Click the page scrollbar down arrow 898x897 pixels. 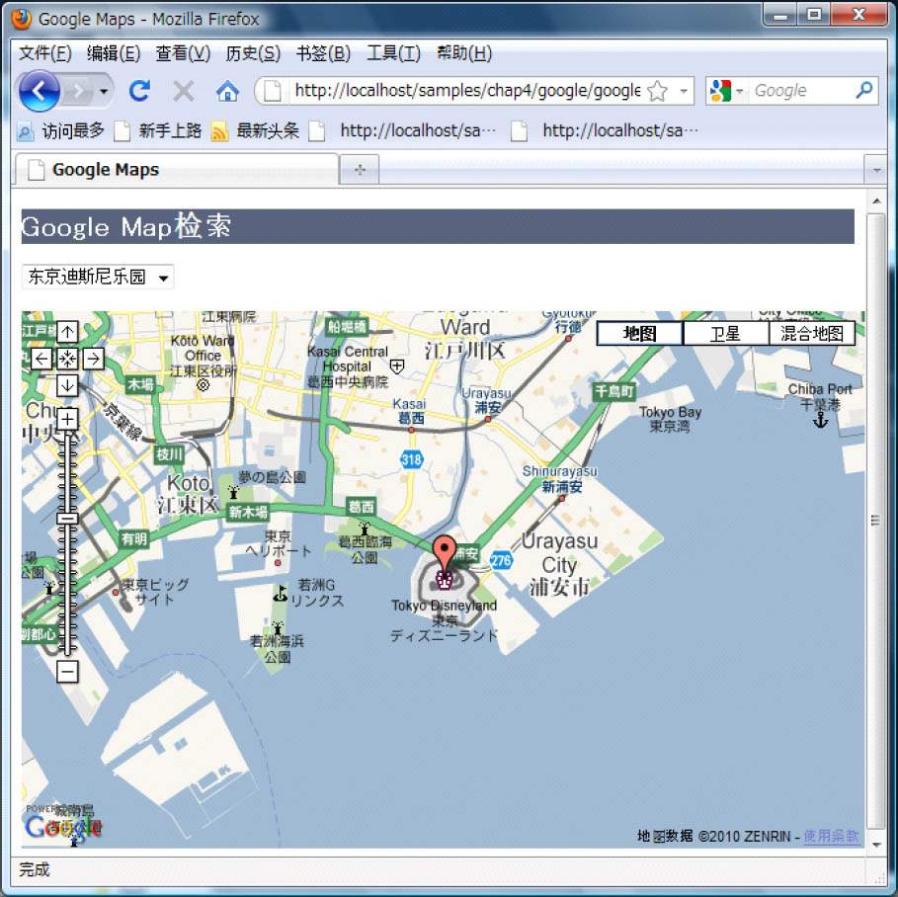[x=876, y=845]
